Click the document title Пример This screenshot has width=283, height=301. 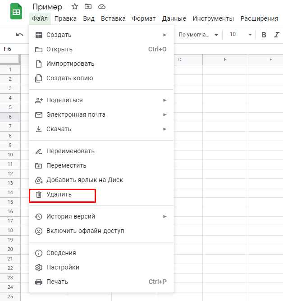(x=47, y=7)
